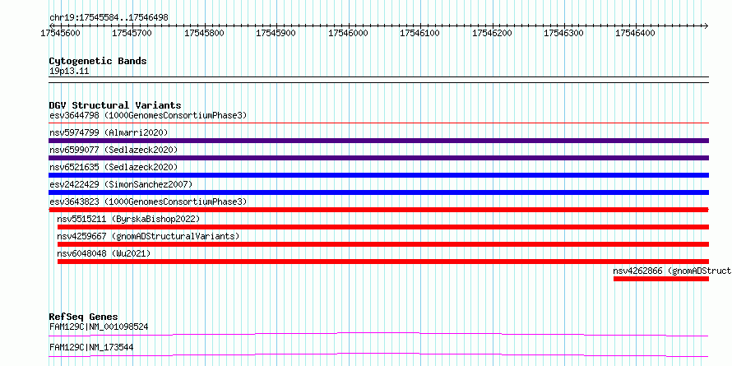
Task: Open the DGV Structural Variants track title
Action: 115,105
